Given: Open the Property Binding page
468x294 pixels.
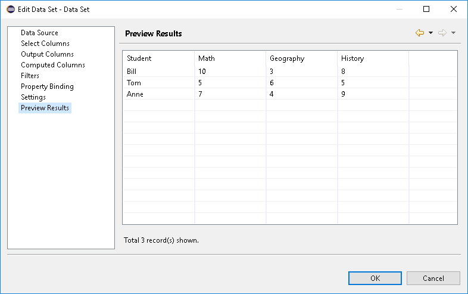Looking at the screenshot, I should tap(47, 86).
